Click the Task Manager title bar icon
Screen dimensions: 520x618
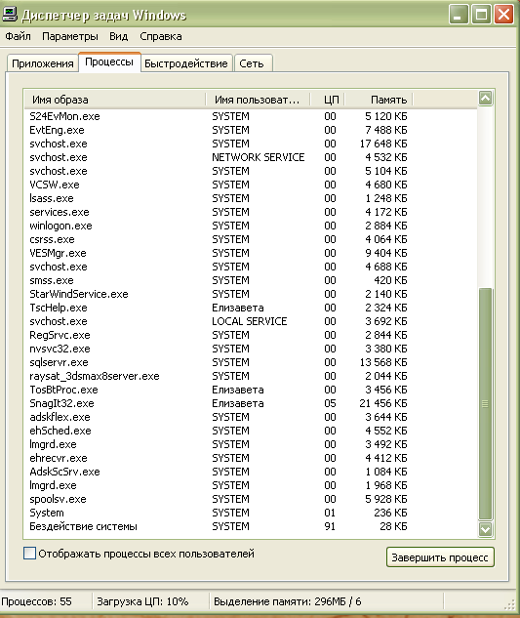pos(10,15)
